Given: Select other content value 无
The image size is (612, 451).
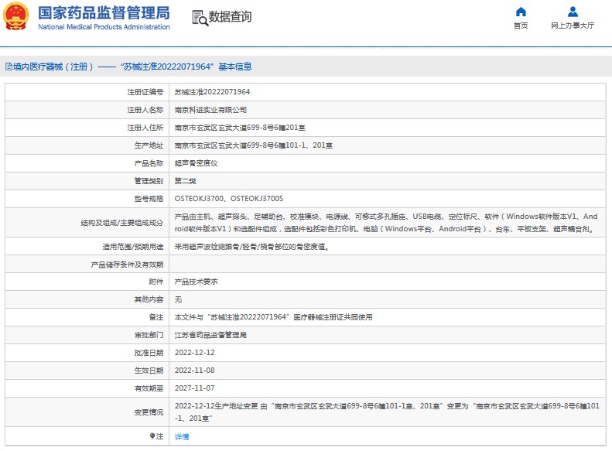Looking at the screenshot, I should [x=178, y=299].
